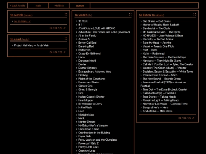Select 'My Babysitter's a Vampire' entry
This screenshot has width=206, height=154.
pyautogui.click(x=93, y=125)
